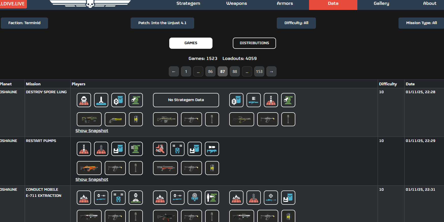The image size is (444, 222).
Task: Click the skull-and-wings site logo
Action: coord(90,4)
